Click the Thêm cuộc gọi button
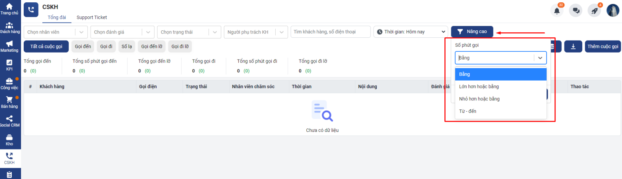Screen dimensions: 622x179 tap(603, 46)
